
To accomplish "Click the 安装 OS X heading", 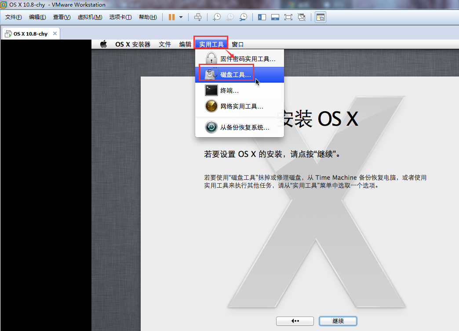I will (317, 119).
